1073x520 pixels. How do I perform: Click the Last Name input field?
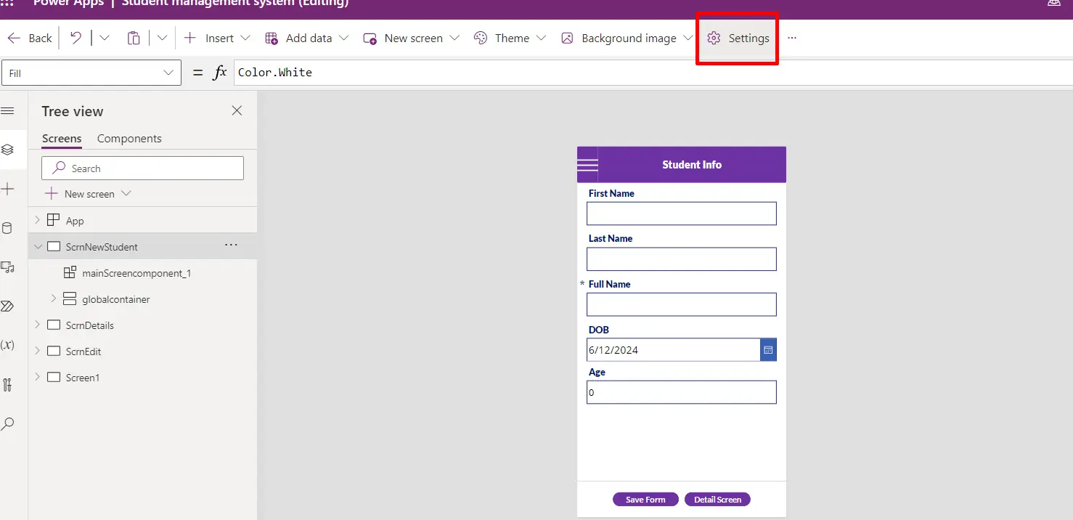click(682, 259)
